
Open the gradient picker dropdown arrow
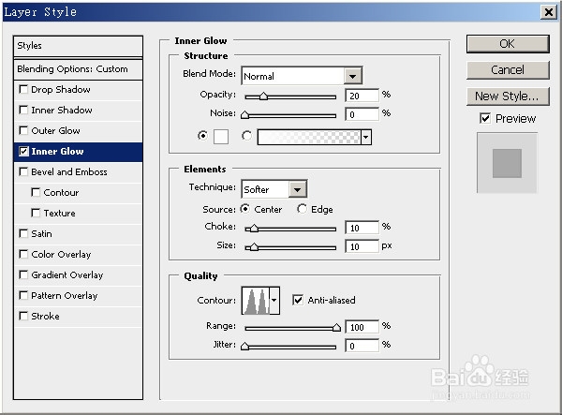(x=365, y=138)
